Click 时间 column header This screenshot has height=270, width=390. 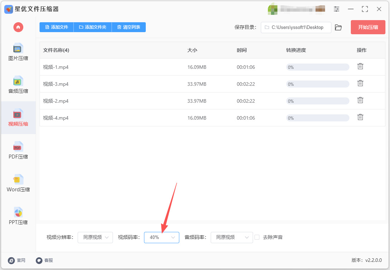point(242,50)
